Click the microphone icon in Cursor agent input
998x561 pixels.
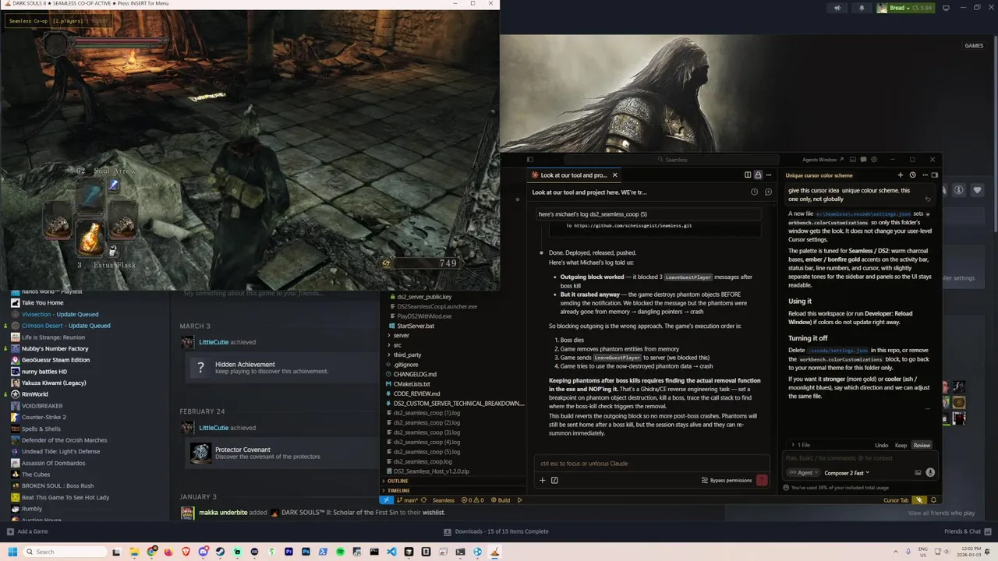click(x=930, y=472)
